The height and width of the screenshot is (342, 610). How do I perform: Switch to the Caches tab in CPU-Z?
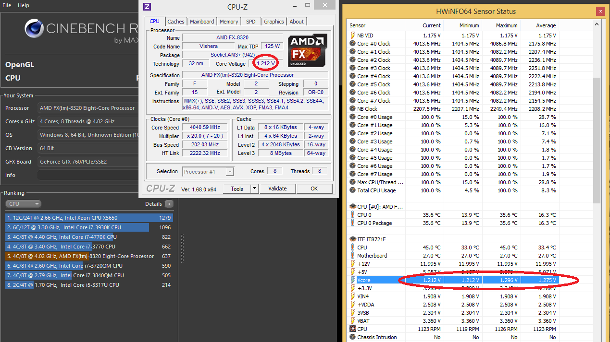175,22
